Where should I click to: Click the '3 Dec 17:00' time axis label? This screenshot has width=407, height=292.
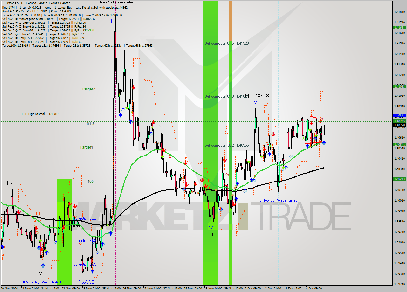pyautogui.click(x=294, y=289)
